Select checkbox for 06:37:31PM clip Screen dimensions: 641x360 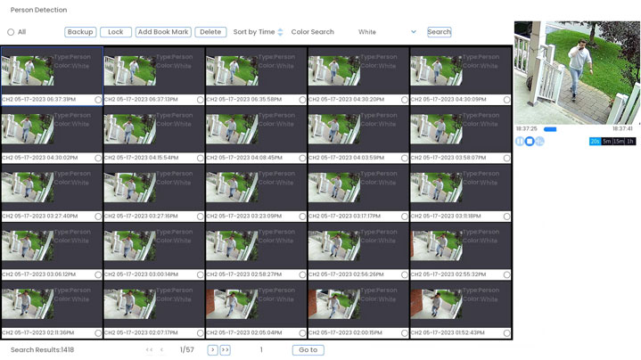pyautogui.click(x=98, y=100)
